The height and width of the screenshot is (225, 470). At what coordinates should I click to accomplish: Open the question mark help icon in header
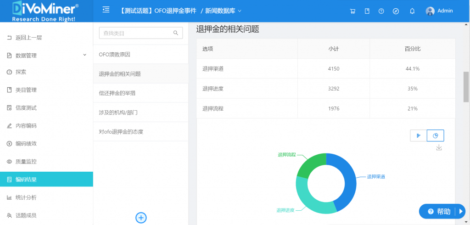click(381, 11)
